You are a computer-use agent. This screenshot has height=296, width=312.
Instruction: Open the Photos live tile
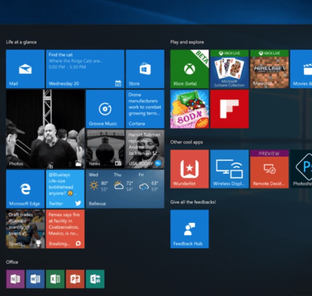coord(45,129)
